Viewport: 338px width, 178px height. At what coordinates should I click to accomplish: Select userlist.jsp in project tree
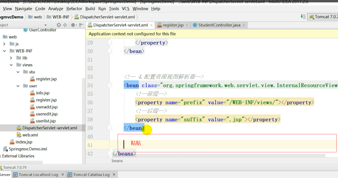pos(43,121)
